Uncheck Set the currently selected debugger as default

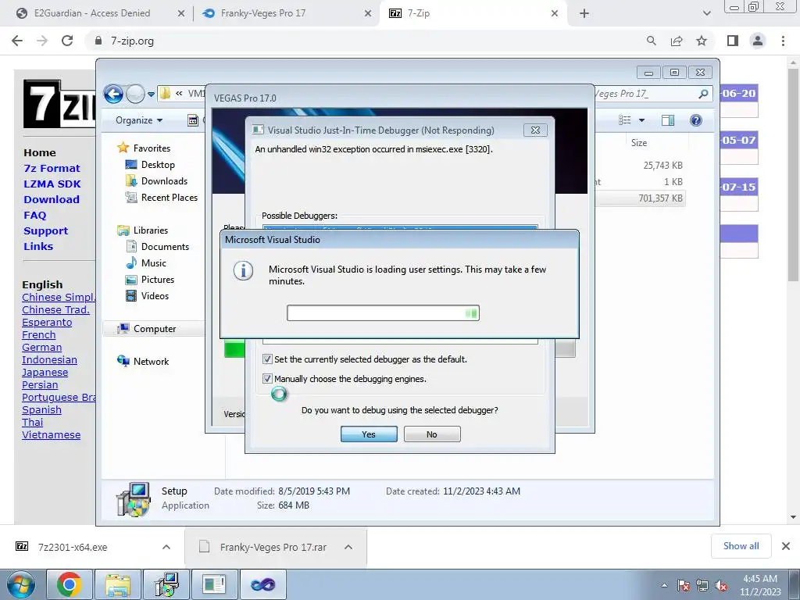(267, 359)
